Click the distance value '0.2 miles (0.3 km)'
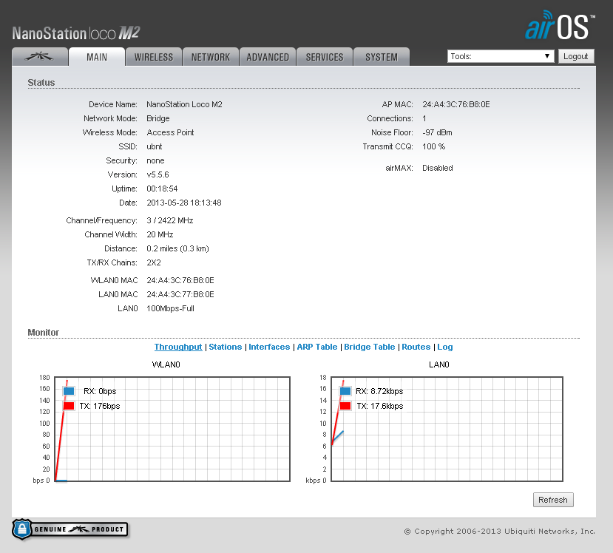613x553 pixels. 178,248
